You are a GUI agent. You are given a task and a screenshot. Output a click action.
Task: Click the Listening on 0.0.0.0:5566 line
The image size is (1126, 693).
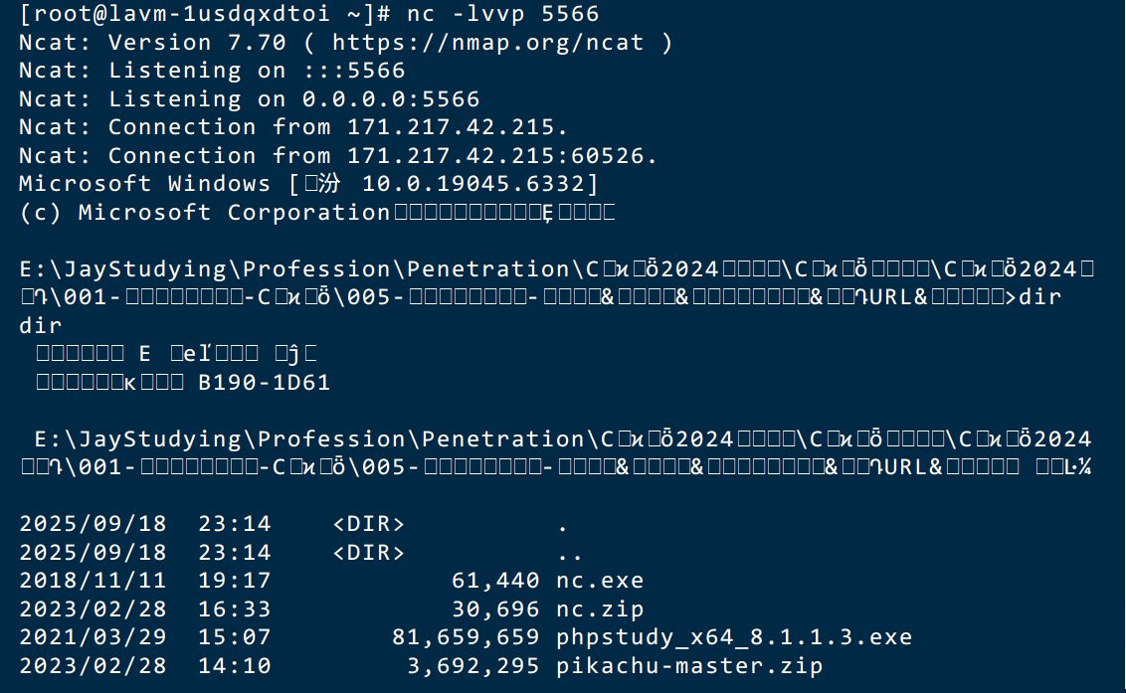tap(250, 99)
